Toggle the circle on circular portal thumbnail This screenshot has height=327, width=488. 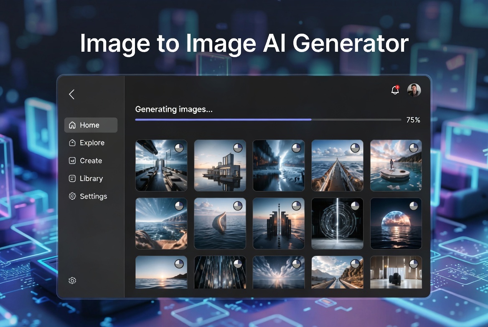click(355, 206)
